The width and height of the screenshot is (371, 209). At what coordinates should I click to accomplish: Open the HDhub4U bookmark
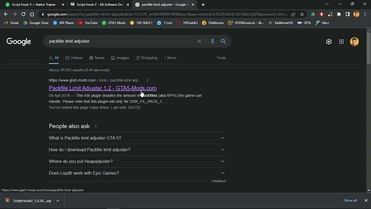[187, 23]
